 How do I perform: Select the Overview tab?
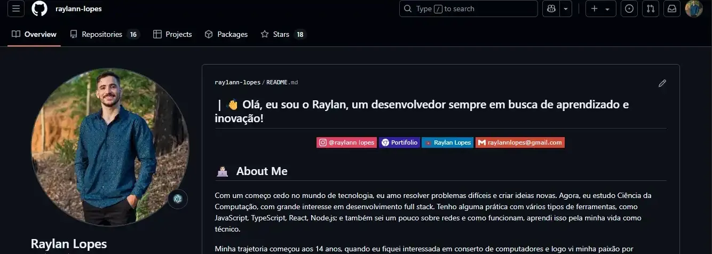34,34
